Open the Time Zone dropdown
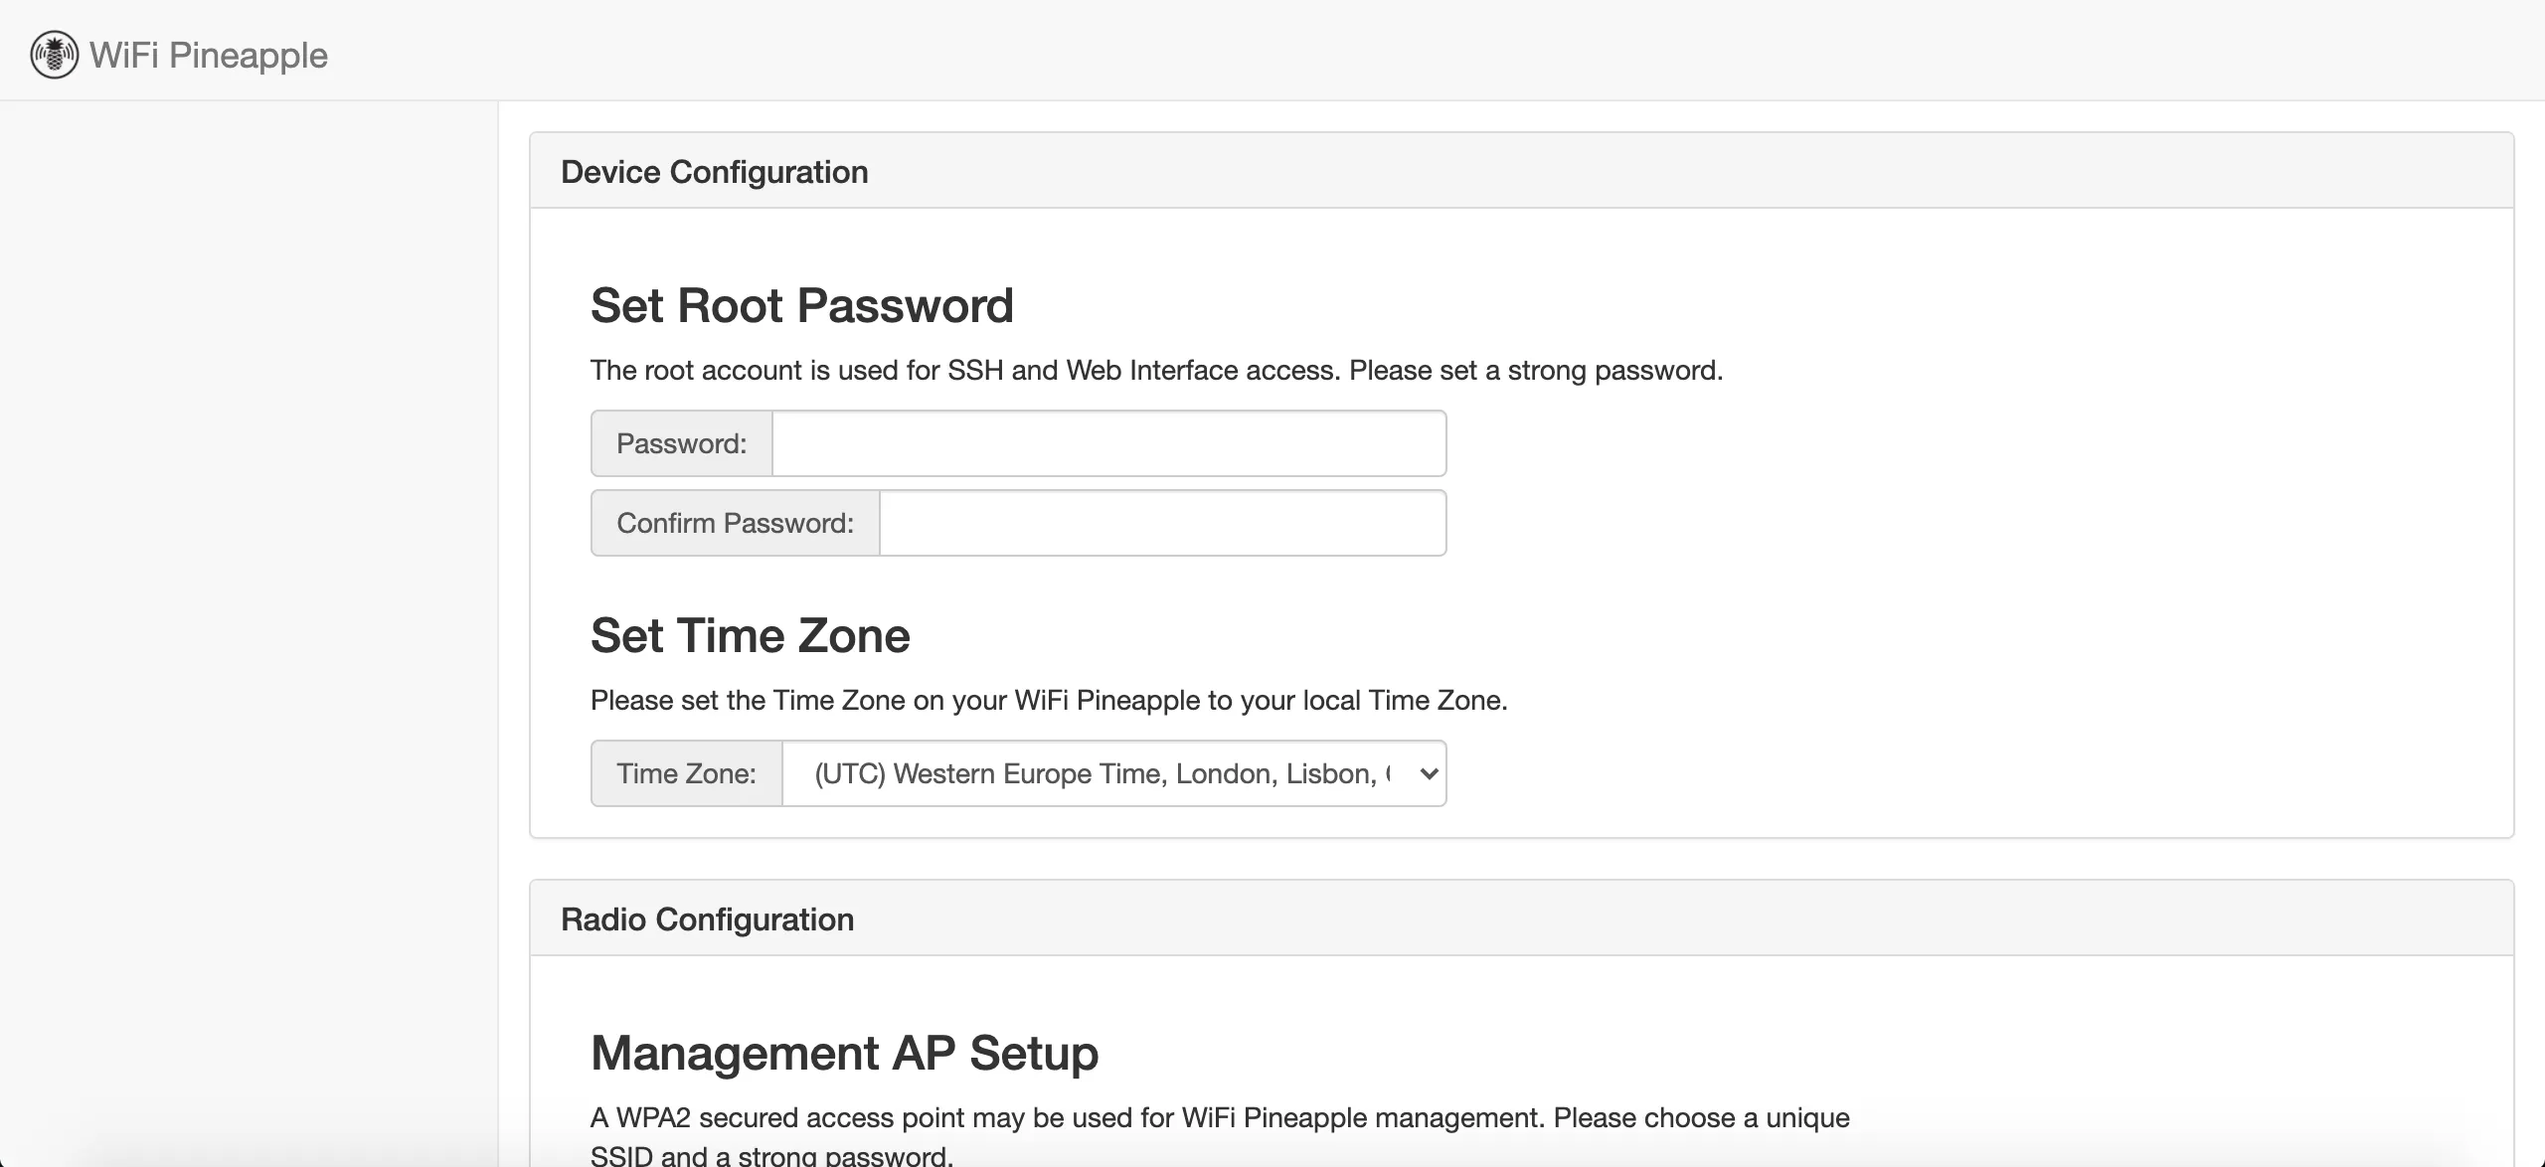The height and width of the screenshot is (1167, 2545). pos(1114,773)
